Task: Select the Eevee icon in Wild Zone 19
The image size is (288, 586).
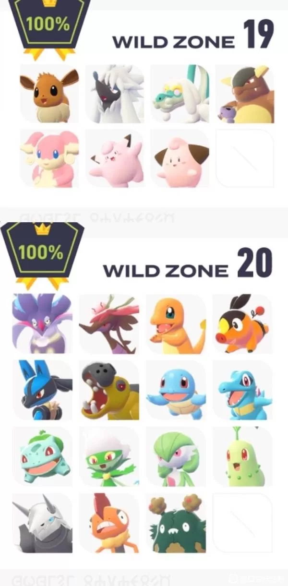Action: pos(49,94)
